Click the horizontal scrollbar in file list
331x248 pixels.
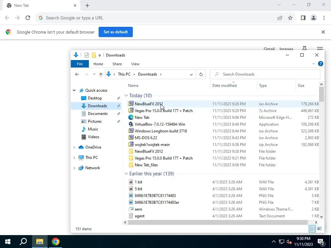pos(218,222)
